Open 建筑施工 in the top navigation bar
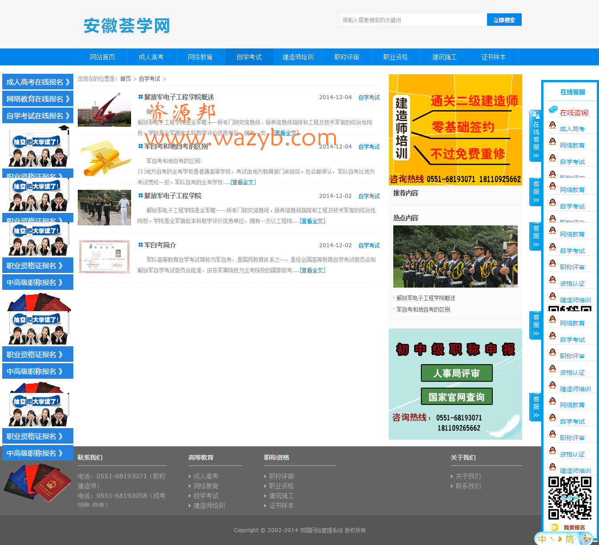Image resolution: width=599 pixels, height=545 pixels. click(445, 57)
